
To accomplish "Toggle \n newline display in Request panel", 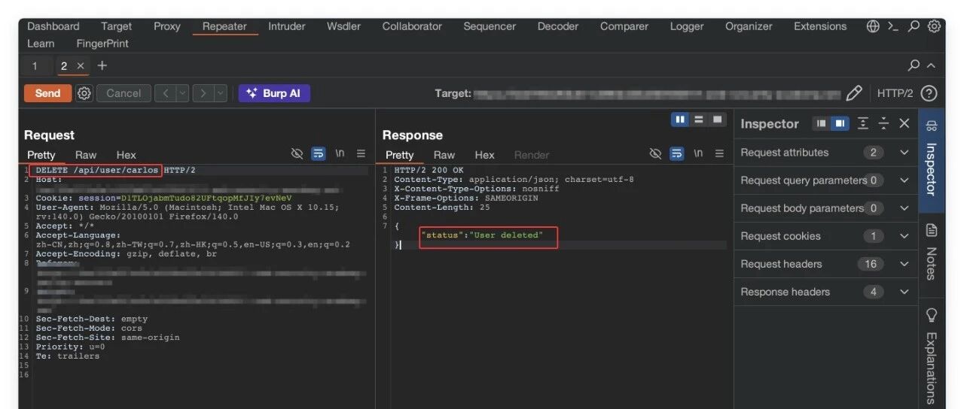I will click(340, 153).
